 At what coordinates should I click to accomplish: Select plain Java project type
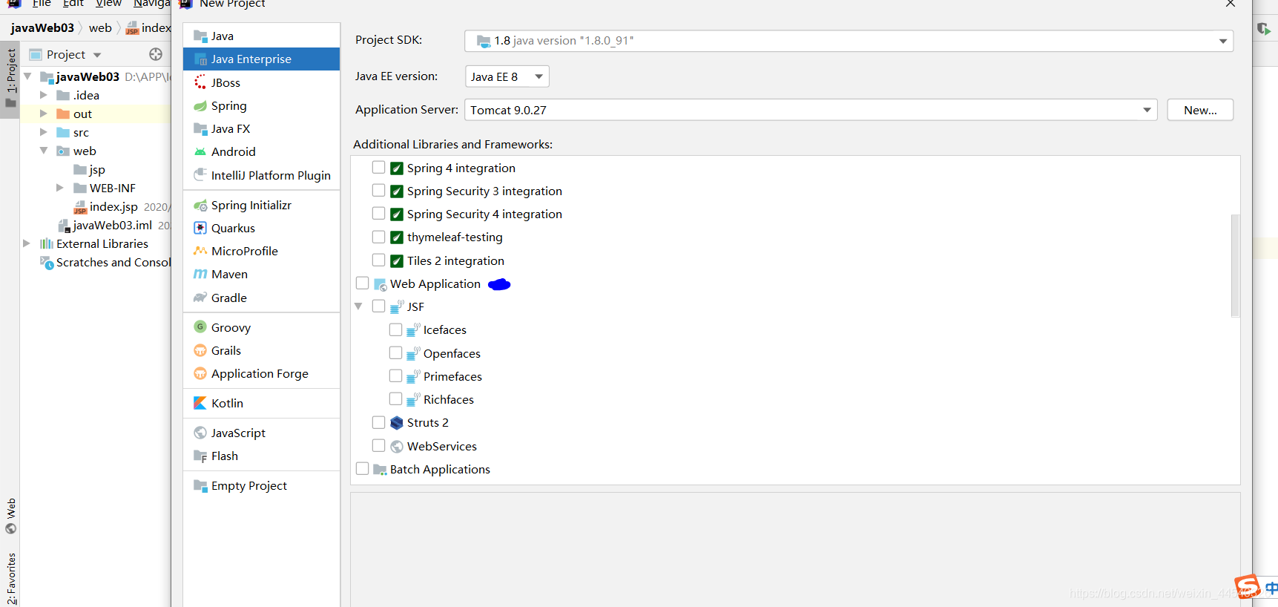pyautogui.click(x=261, y=36)
